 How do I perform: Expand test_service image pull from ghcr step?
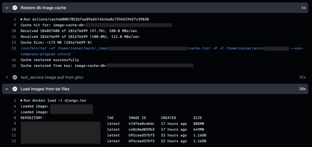[7, 77]
